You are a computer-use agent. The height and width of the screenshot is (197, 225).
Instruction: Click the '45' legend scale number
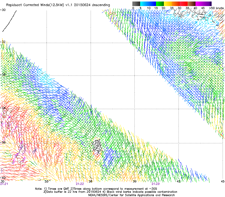pyautogui.click(x=202, y=8)
